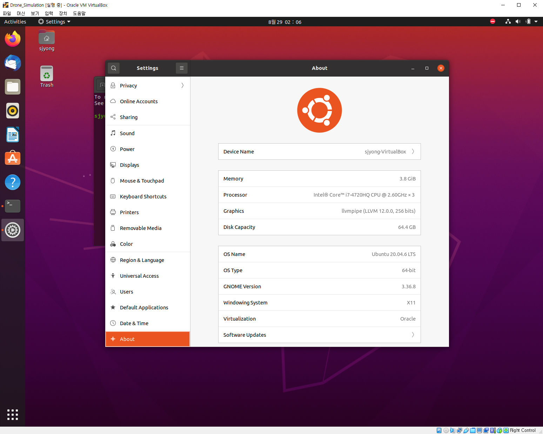Image resolution: width=543 pixels, height=434 pixels.
Task: Click the Disk Capacity 64.4 GB row
Action: [320, 227]
